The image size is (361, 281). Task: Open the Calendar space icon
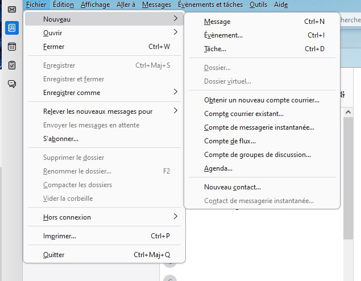[12, 47]
